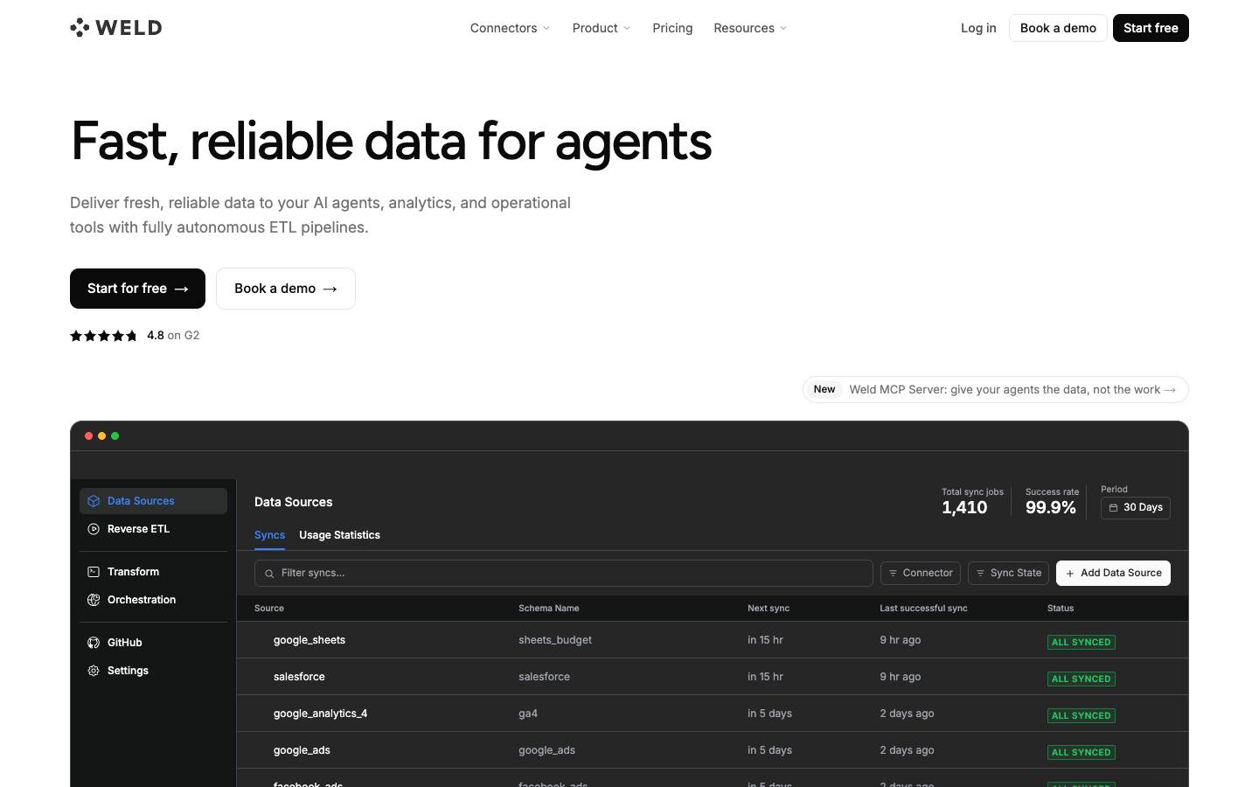1259x787 pixels.
Task: Click the Settings gear icon
Action: (x=94, y=671)
